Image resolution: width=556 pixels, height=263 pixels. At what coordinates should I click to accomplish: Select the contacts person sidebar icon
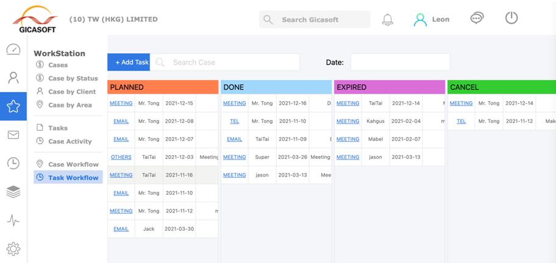tap(13, 78)
